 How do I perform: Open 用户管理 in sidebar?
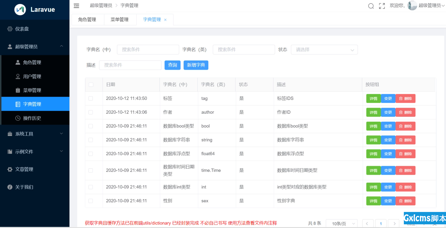click(36, 76)
